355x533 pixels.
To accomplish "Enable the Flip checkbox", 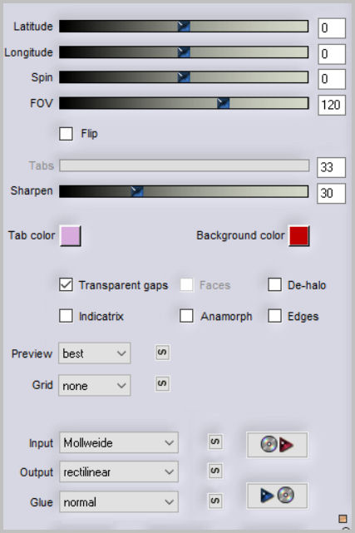I will click(66, 134).
